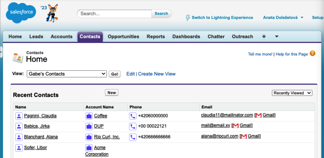Open the Rip Curl, Inc. account link
This screenshot has height=158, width=324.
click(107, 137)
